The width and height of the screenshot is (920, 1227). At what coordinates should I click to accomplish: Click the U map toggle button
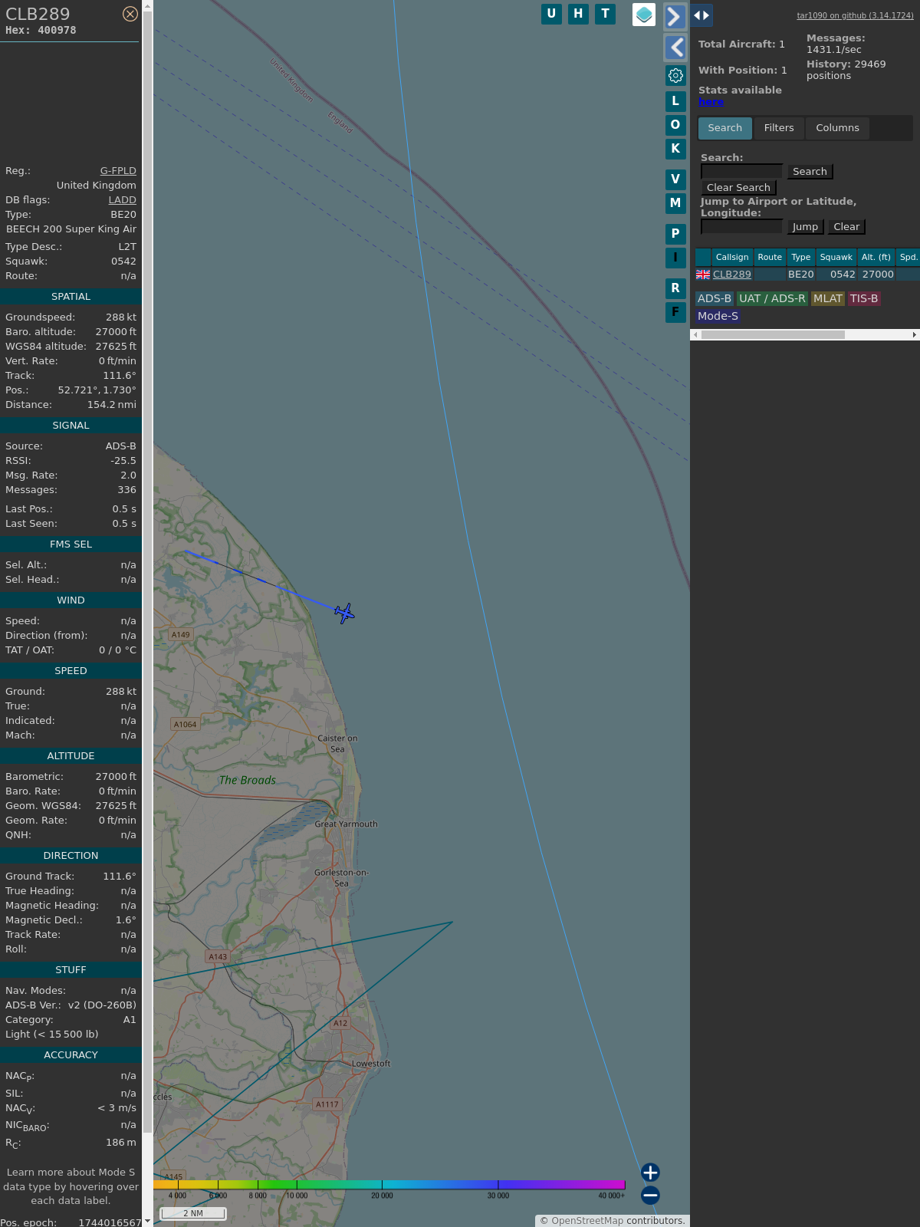click(551, 14)
